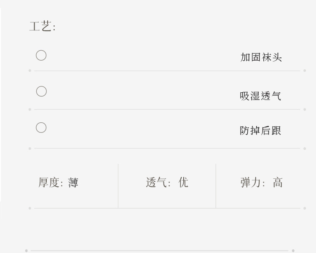This screenshot has width=316, height=253.
Task: Click right endpoint dot of divider under 加固袜头
Action: point(305,71)
